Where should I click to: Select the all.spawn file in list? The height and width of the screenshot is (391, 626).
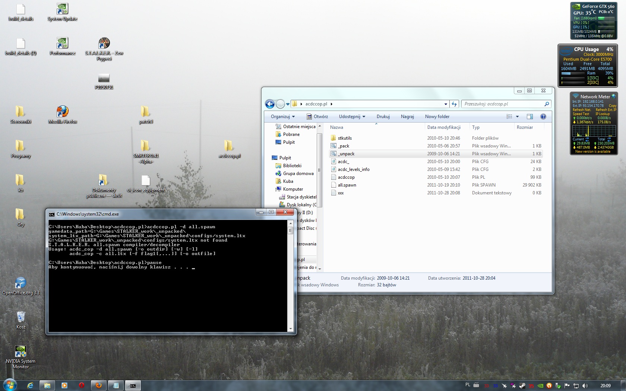click(347, 185)
